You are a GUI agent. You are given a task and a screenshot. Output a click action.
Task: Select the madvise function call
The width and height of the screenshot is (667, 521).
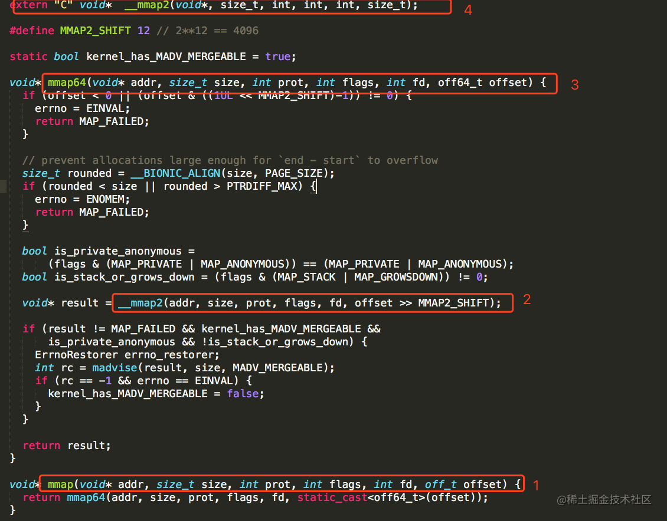[x=115, y=367]
